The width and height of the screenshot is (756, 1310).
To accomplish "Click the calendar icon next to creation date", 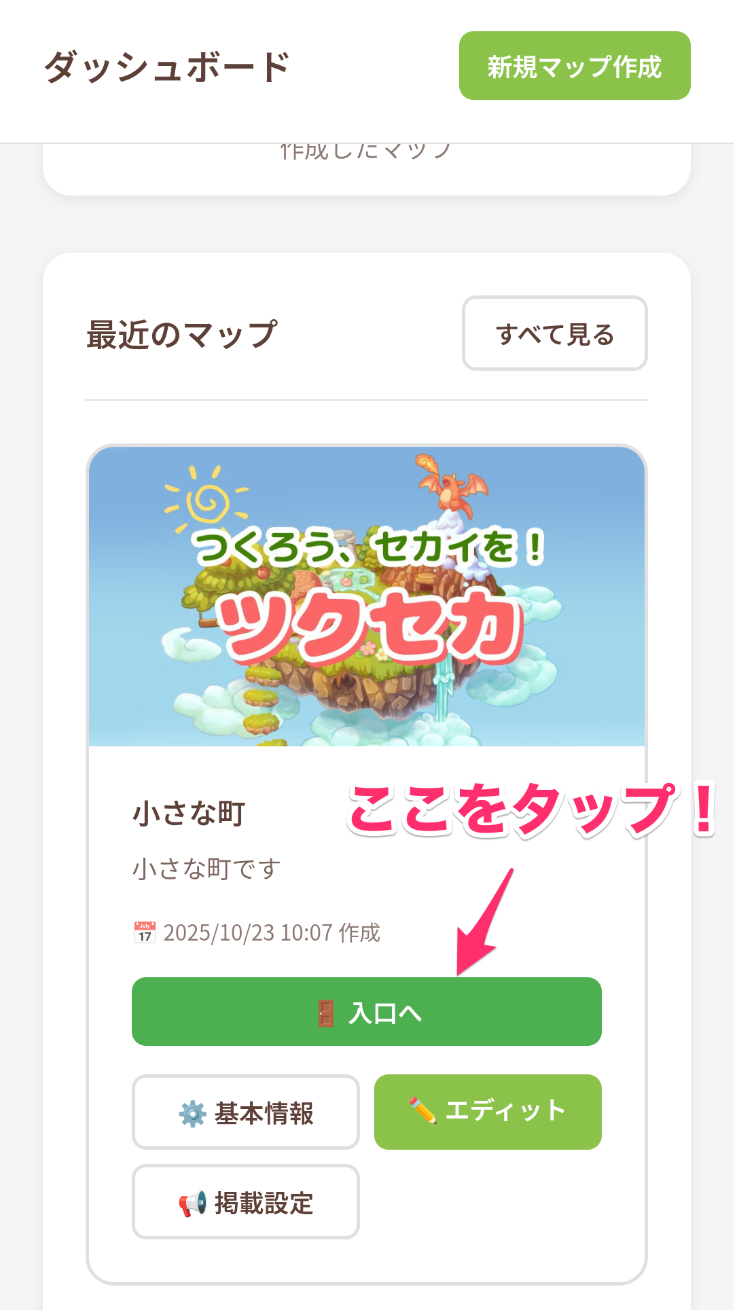I will point(145,932).
